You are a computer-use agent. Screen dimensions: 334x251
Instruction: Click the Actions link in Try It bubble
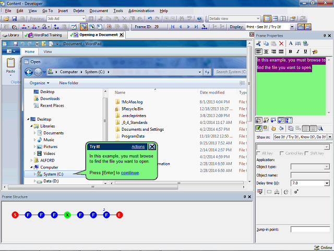point(138,146)
